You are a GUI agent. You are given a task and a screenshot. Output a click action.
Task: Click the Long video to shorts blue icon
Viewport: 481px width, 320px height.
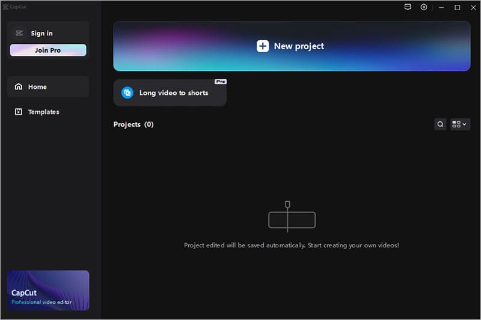[127, 92]
